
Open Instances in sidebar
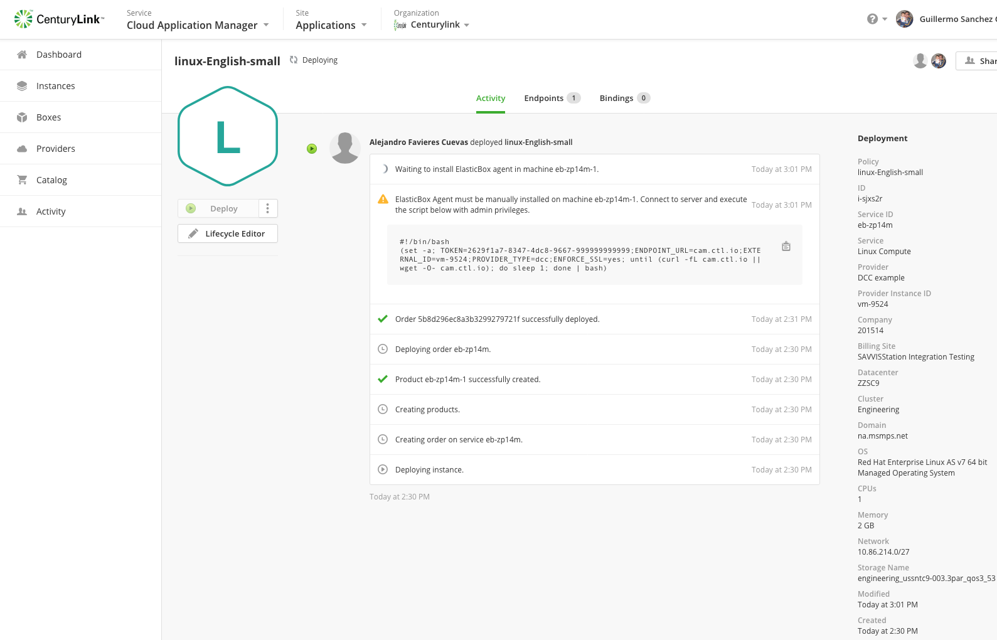pos(80,86)
